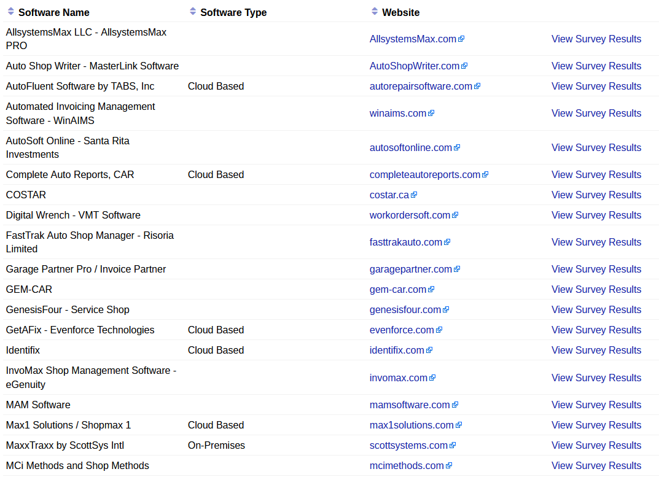View Survey Results for Auto Shop Writer
This screenshot has width=659, height=477.
[x=596, y=66]
